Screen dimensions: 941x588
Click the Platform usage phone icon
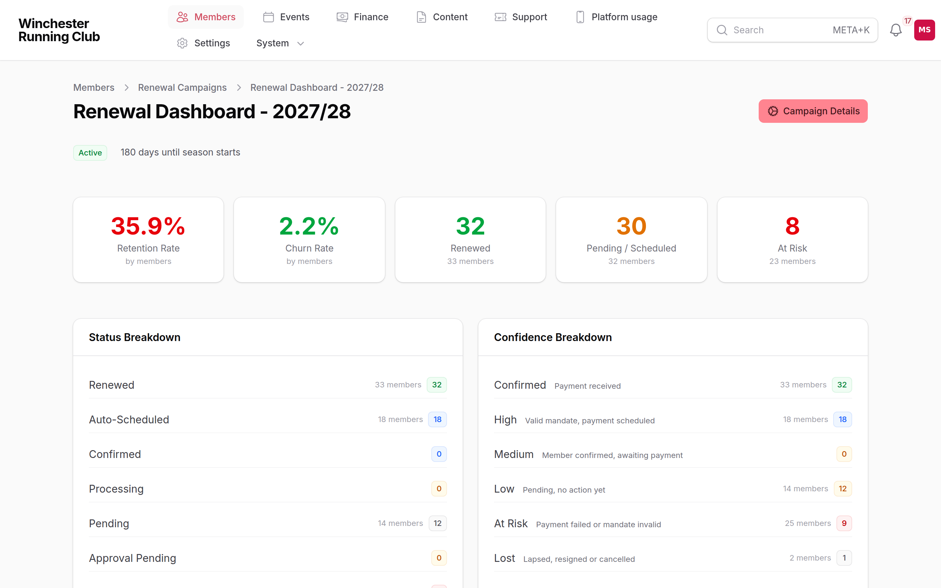pyautogui.click(x=580, y=17)
